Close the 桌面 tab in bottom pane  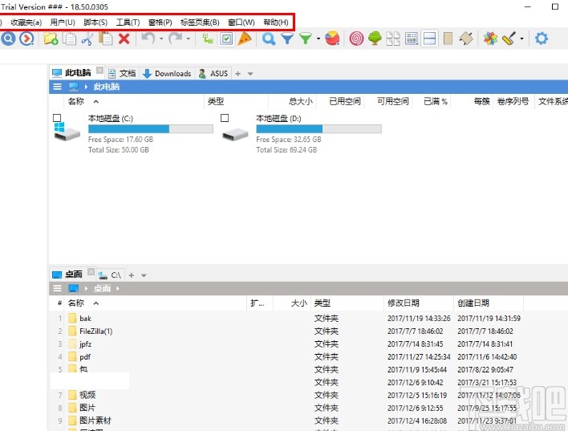(x=91, y=271)
